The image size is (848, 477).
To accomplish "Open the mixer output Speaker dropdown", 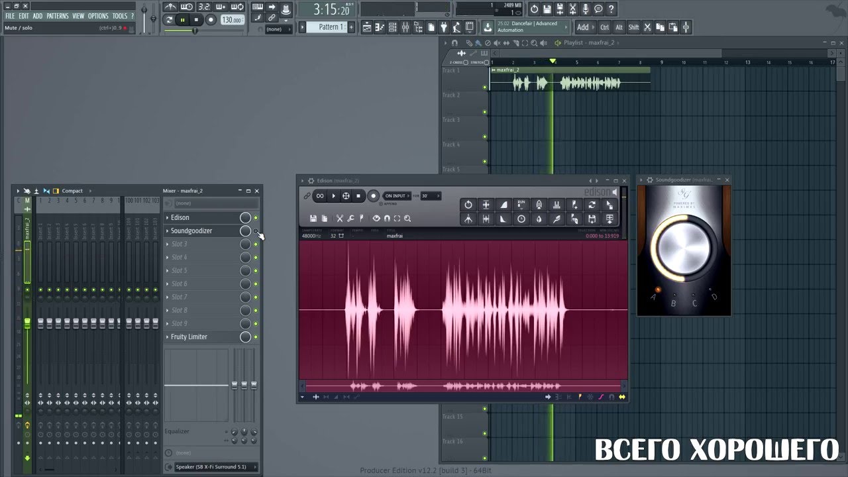I will 211,467.
